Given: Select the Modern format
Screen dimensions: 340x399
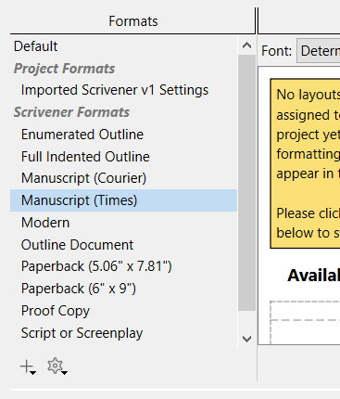Looking at the screenshot, I should (123, 223).
